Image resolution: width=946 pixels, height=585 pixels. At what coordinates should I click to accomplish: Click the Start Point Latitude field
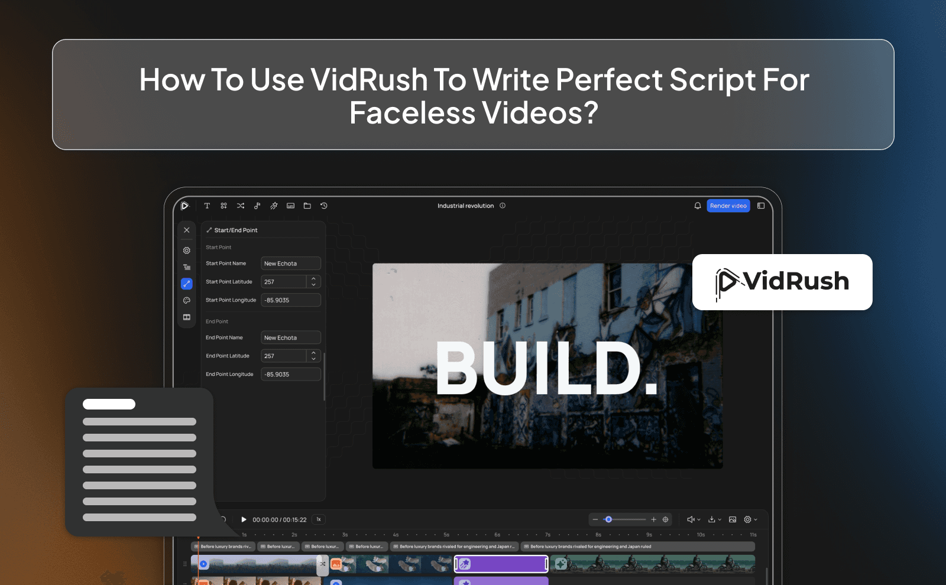[x=284, y=282]
